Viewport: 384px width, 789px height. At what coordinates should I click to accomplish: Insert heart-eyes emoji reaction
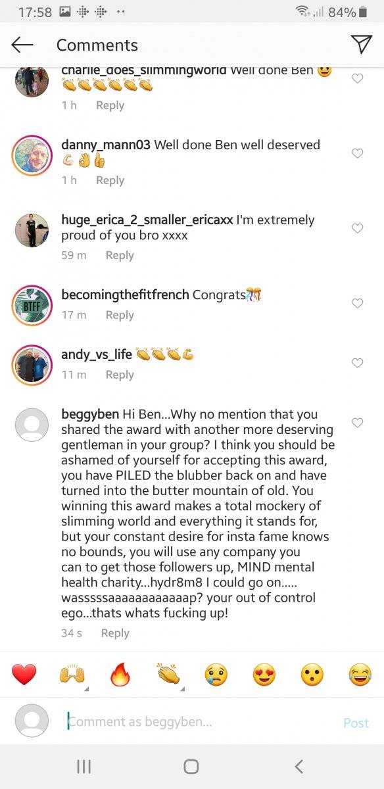coord(264,675)
